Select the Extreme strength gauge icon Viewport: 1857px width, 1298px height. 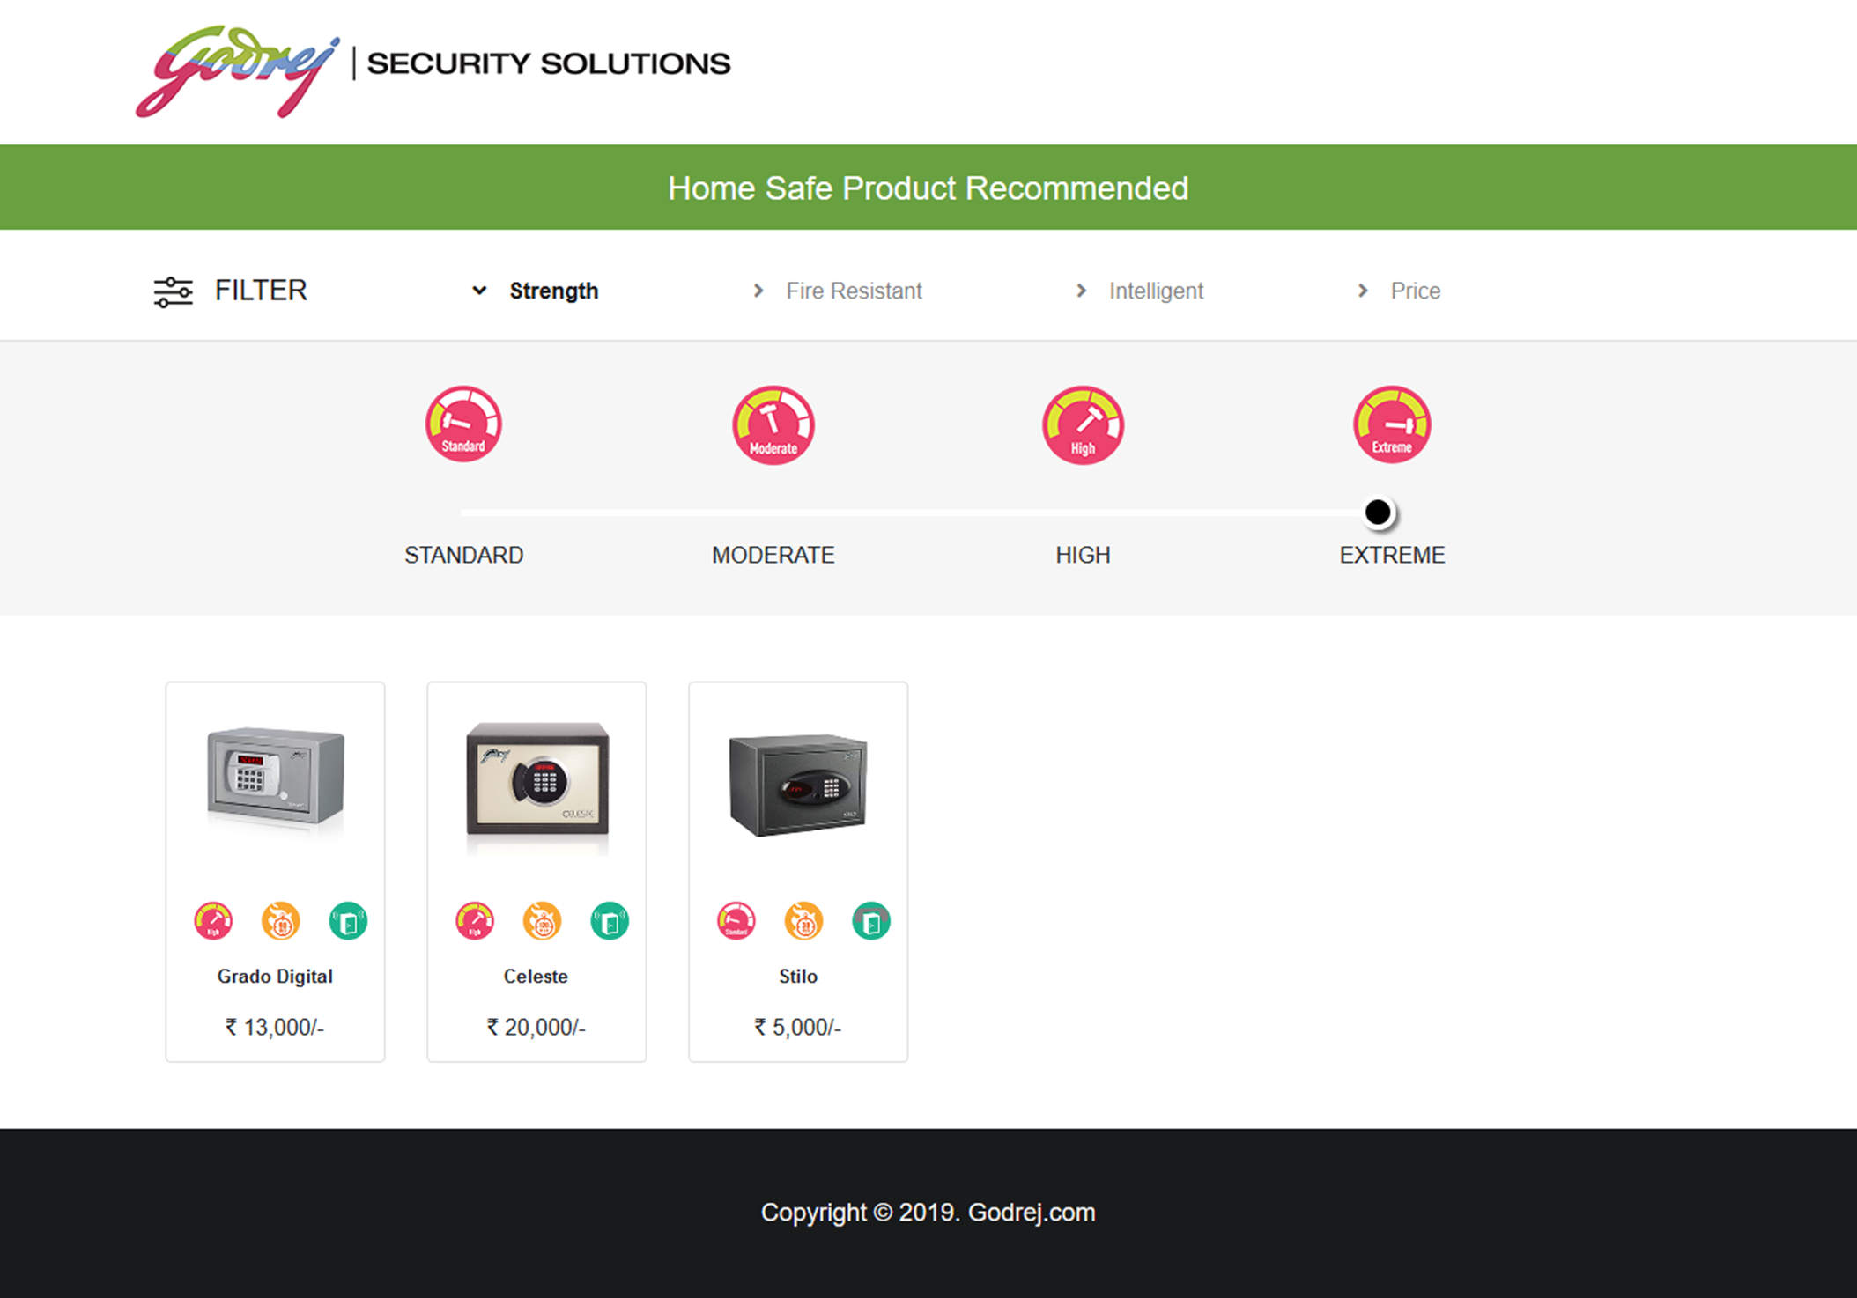point(1392,424)
